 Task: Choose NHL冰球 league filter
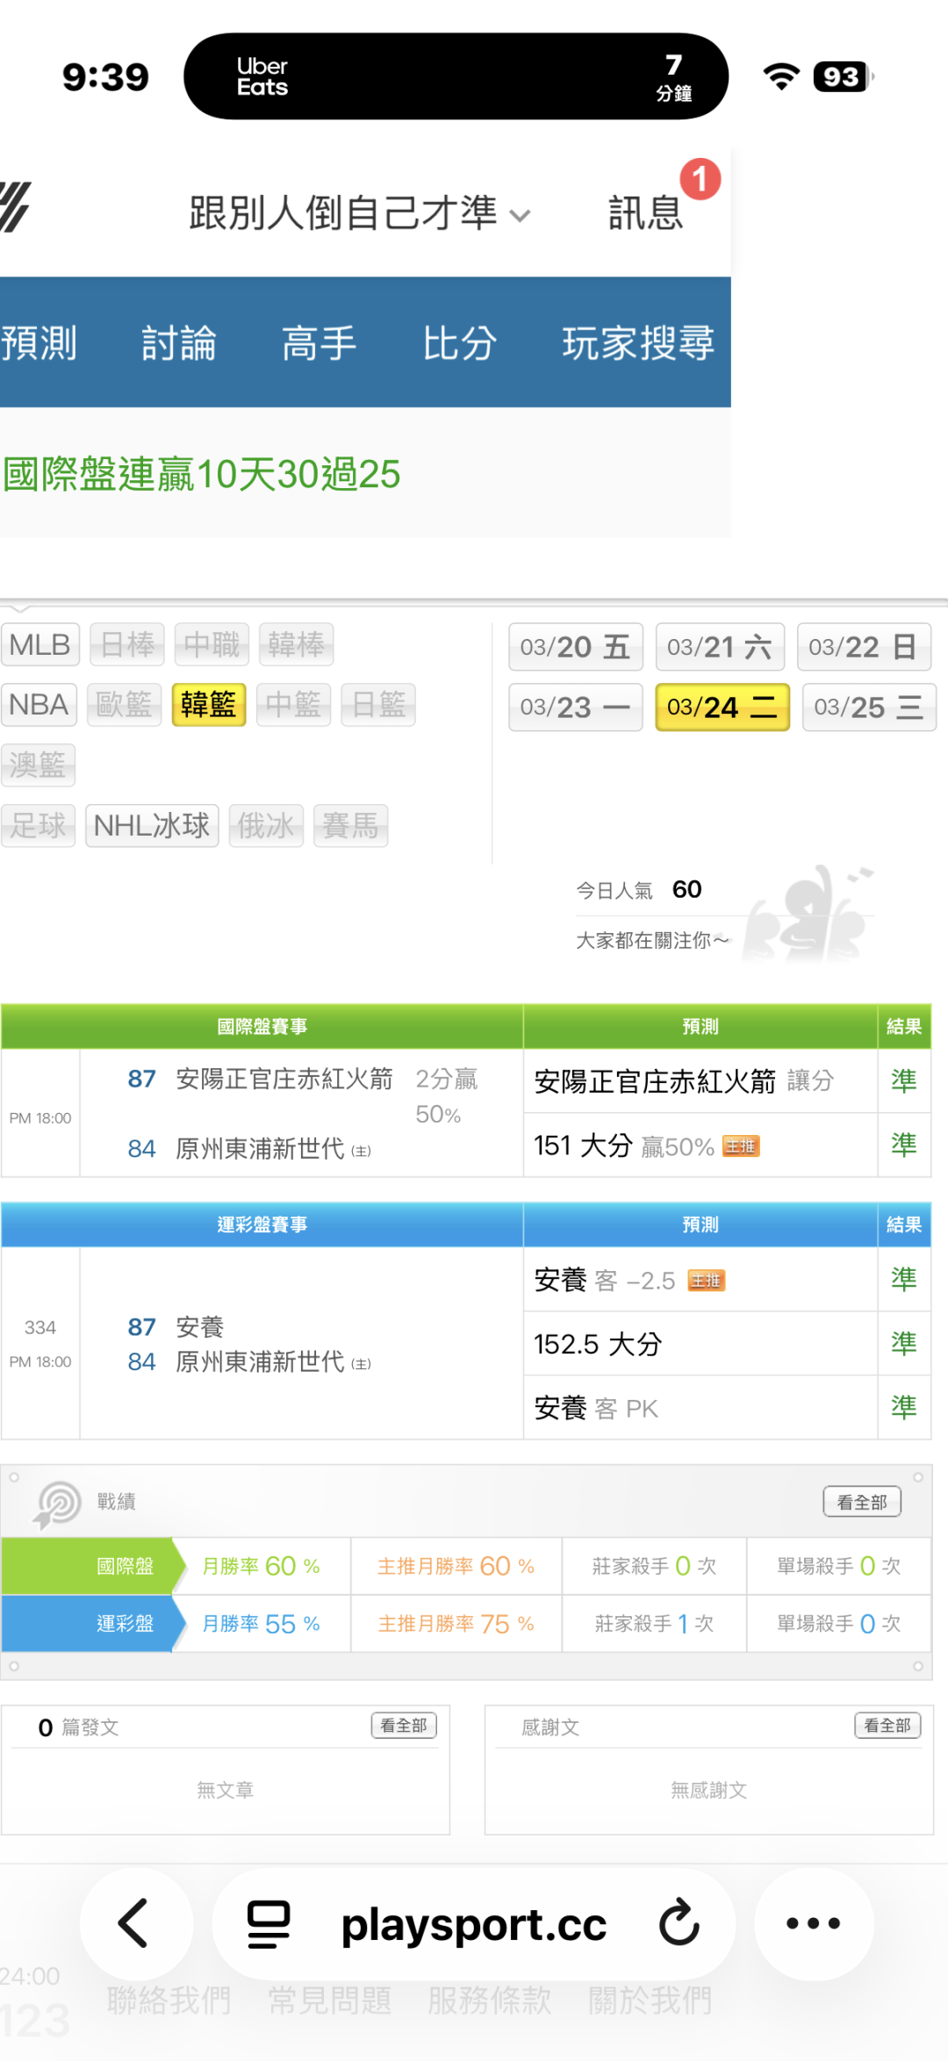(x=152, y=826)
